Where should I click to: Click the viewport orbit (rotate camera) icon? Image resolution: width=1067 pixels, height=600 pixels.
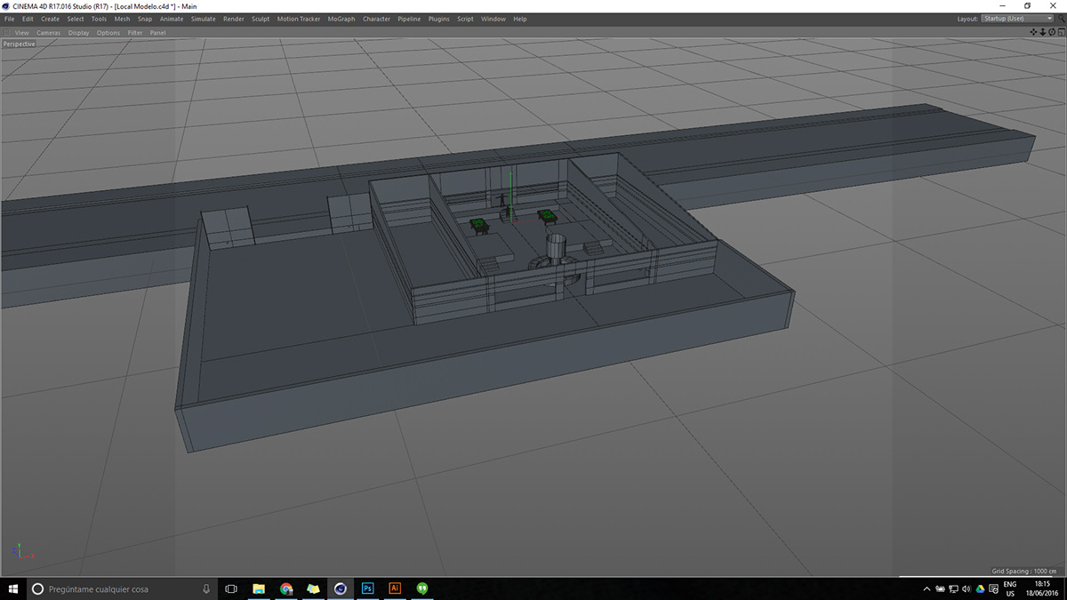click(x=1052, y=32)
